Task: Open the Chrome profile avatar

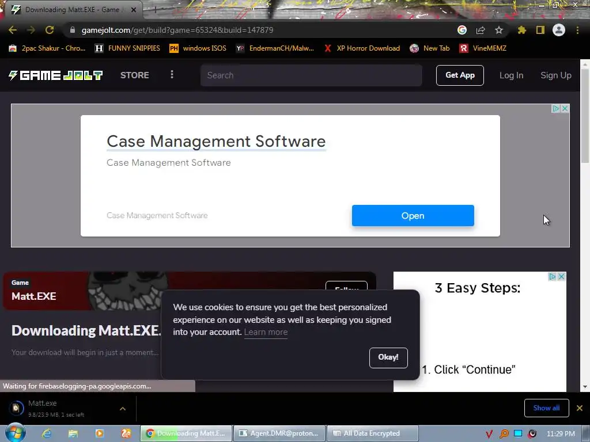Action: 559,30
